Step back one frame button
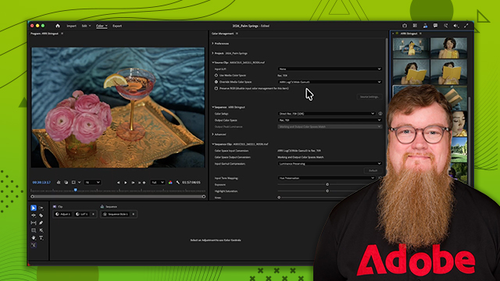This screenshot has height=281, width=500. click(119, 183)
